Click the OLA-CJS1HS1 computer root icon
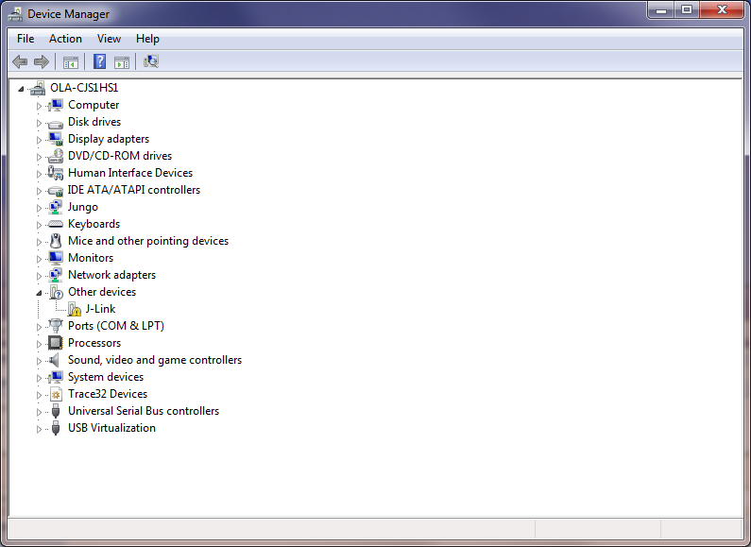 [38, 88]
